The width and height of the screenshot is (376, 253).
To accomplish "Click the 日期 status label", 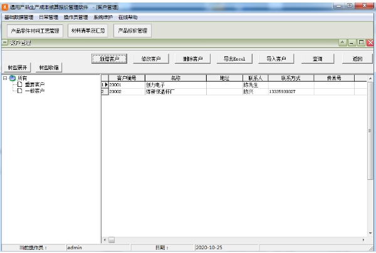I will (162, 248).
